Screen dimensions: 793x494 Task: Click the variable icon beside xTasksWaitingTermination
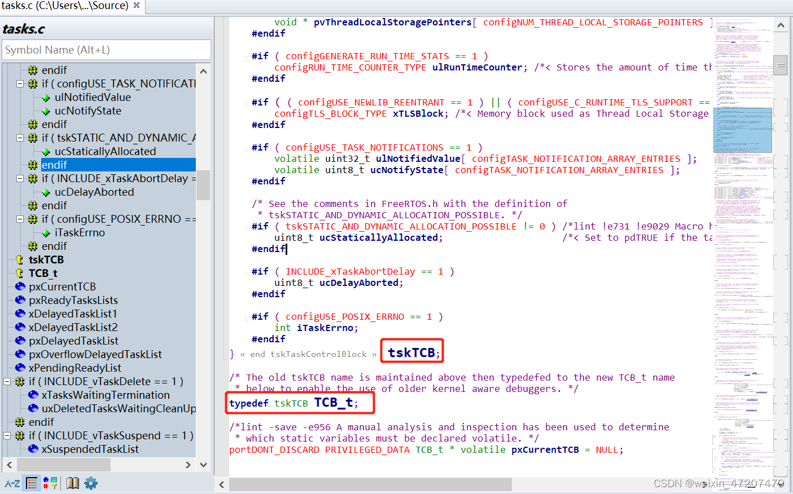[33, 395]
